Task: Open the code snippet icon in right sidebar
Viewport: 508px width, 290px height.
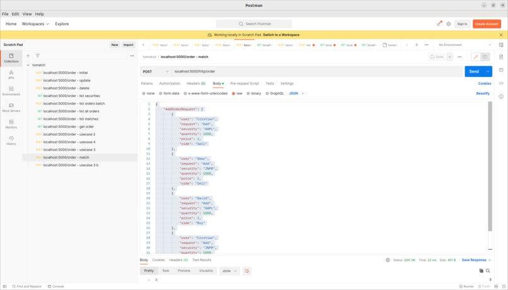Action: (501, 83)
